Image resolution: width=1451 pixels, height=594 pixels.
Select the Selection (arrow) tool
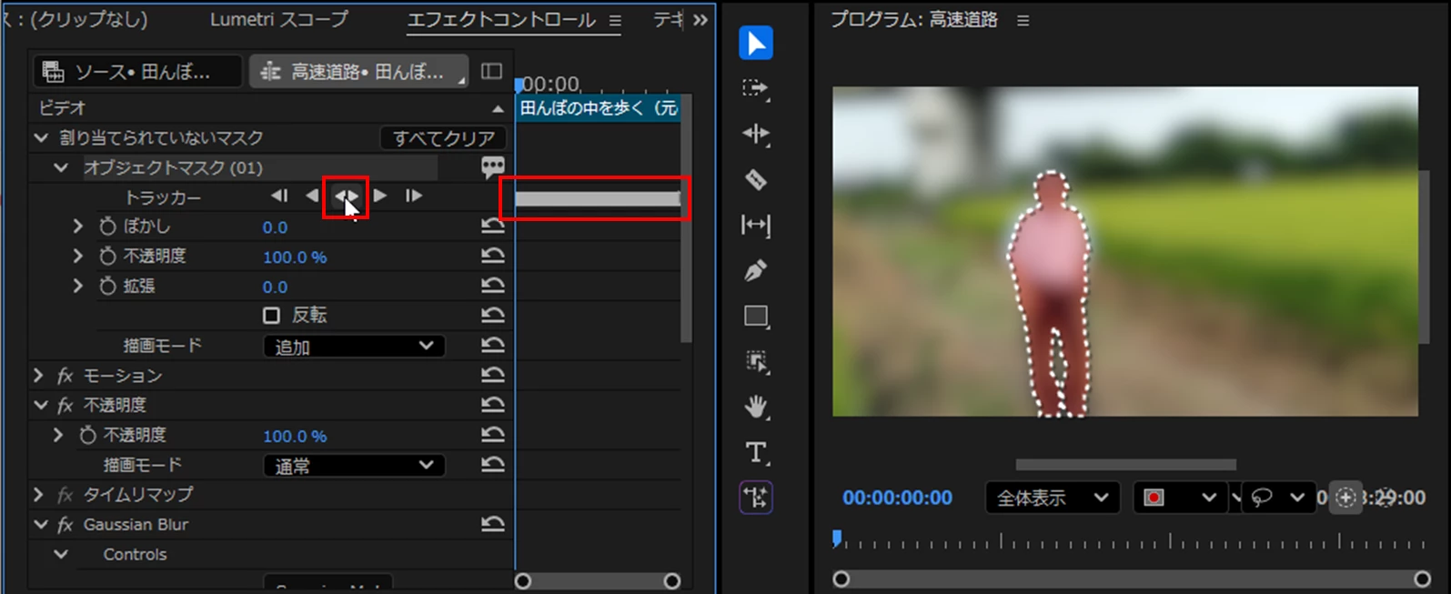tap(756, 43)
